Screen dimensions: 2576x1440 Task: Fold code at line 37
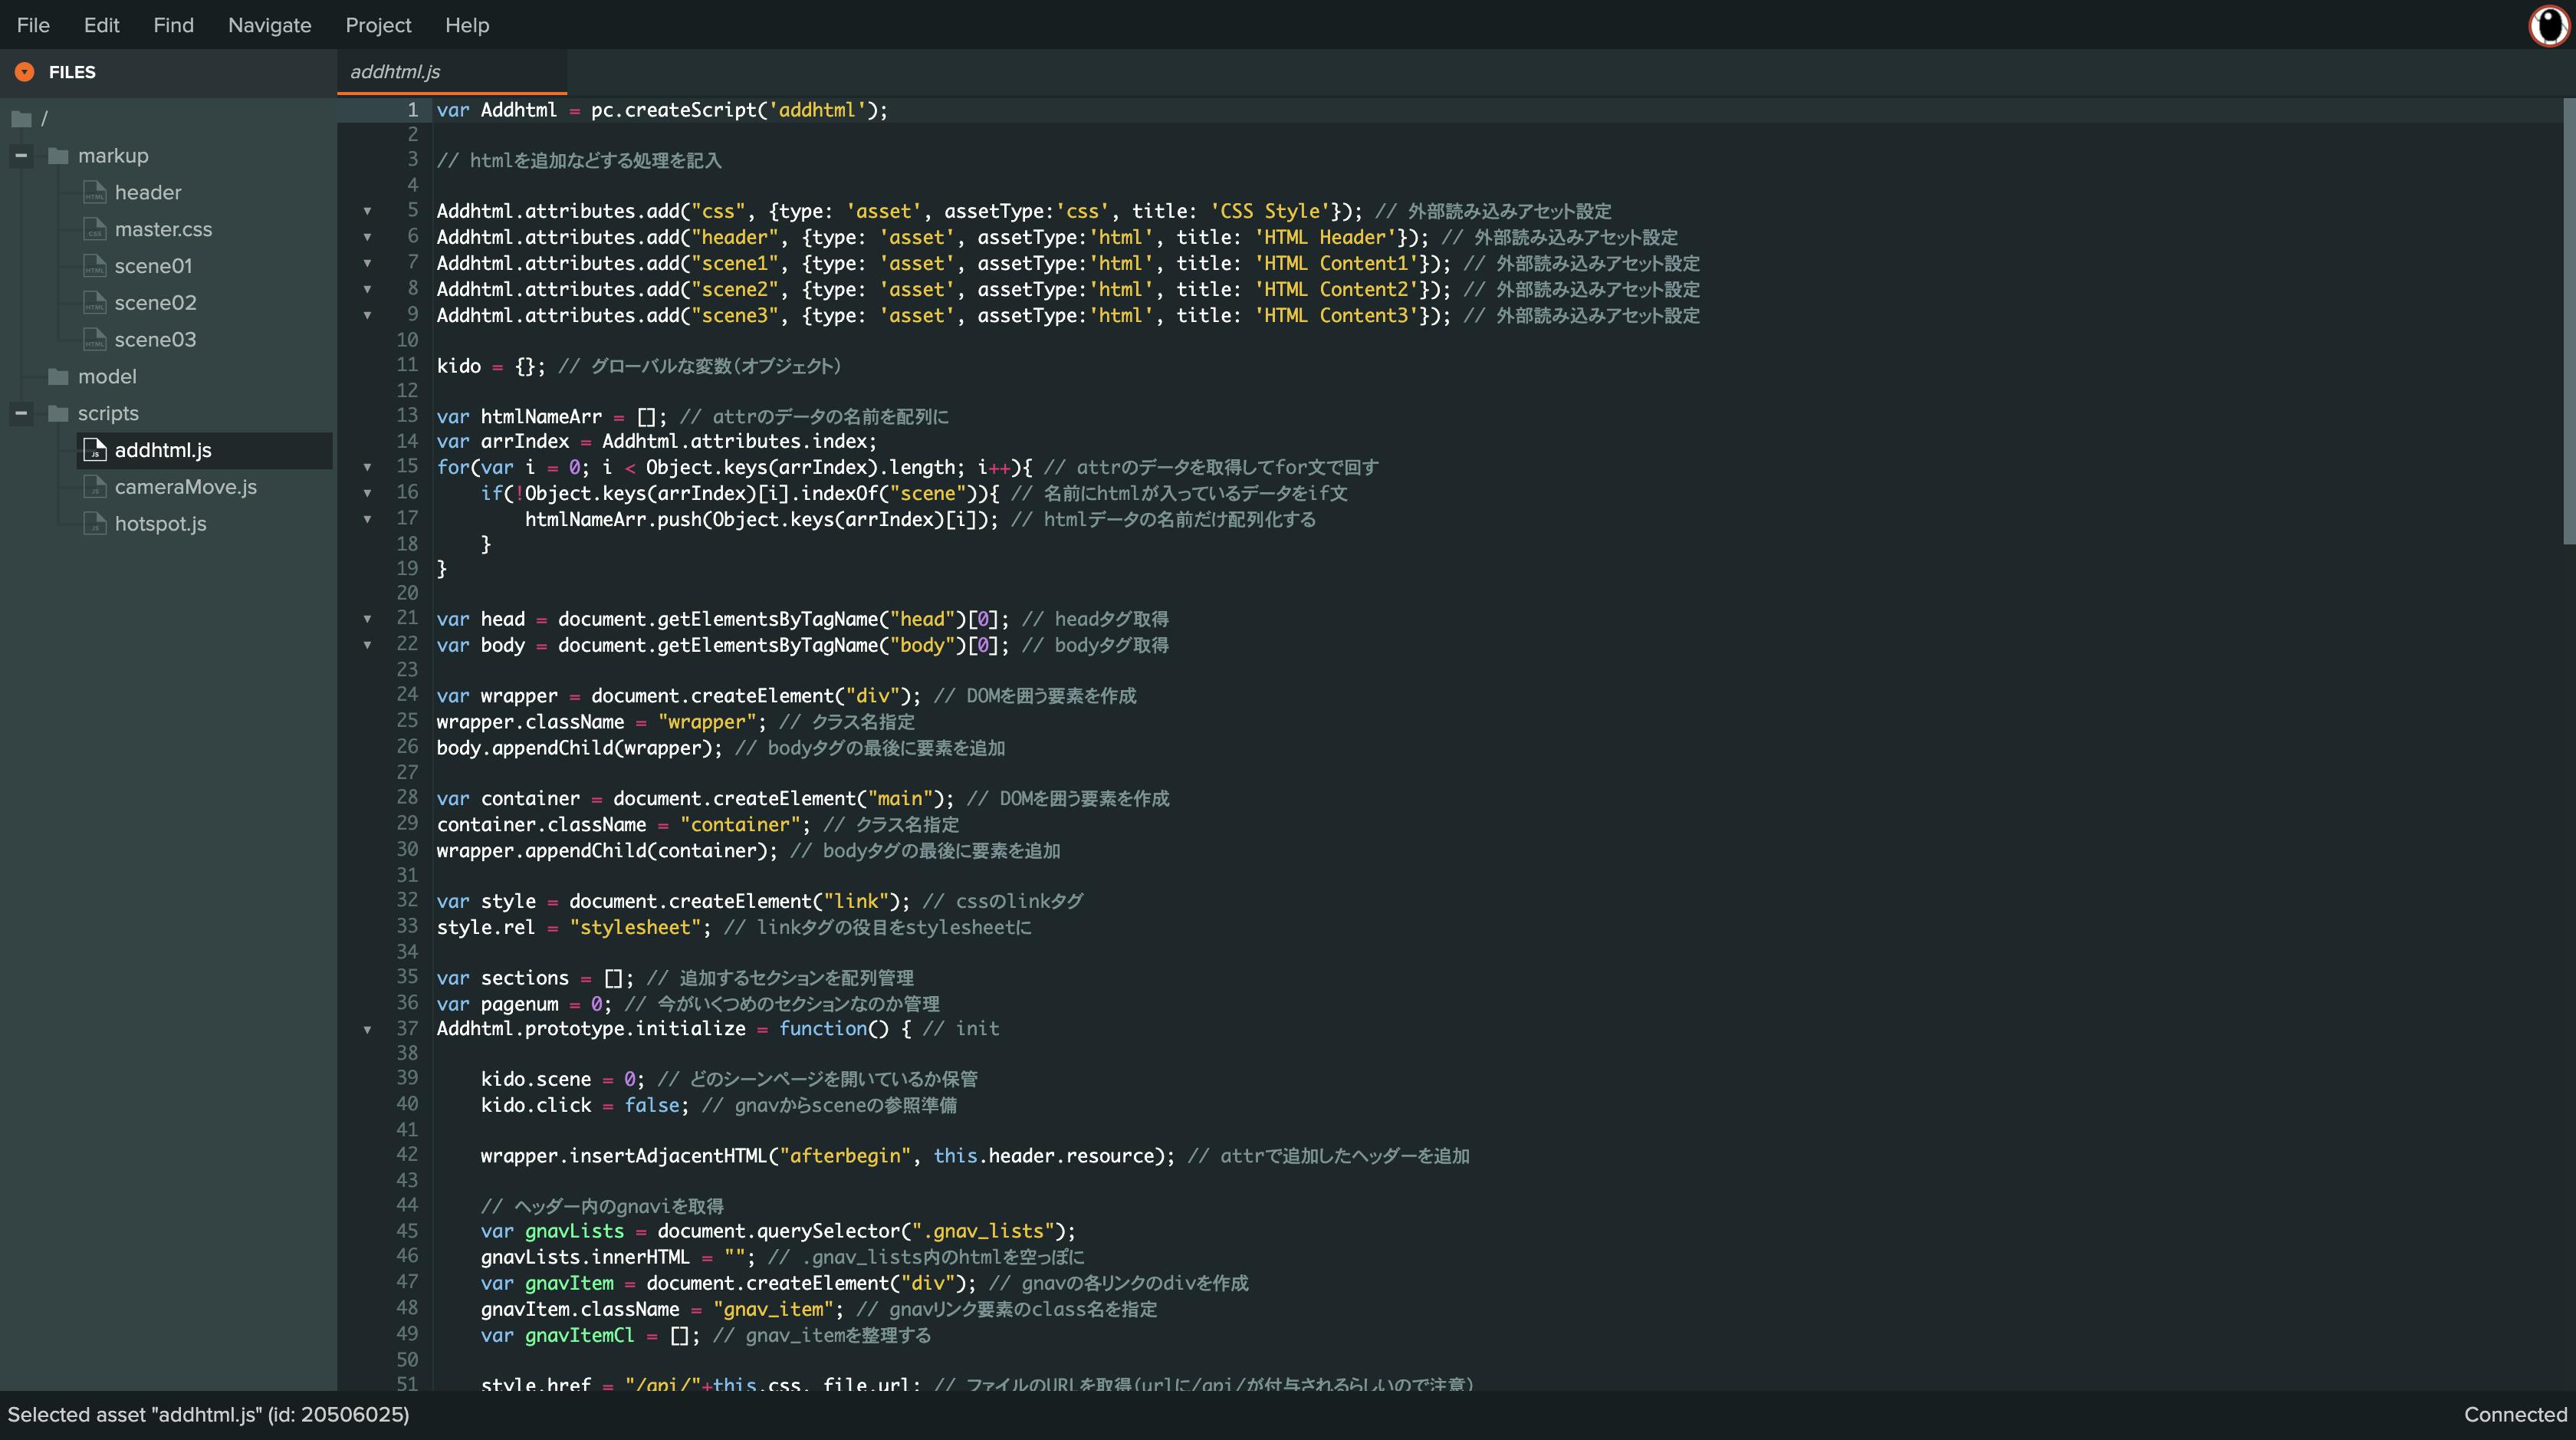coord(367,1029)
